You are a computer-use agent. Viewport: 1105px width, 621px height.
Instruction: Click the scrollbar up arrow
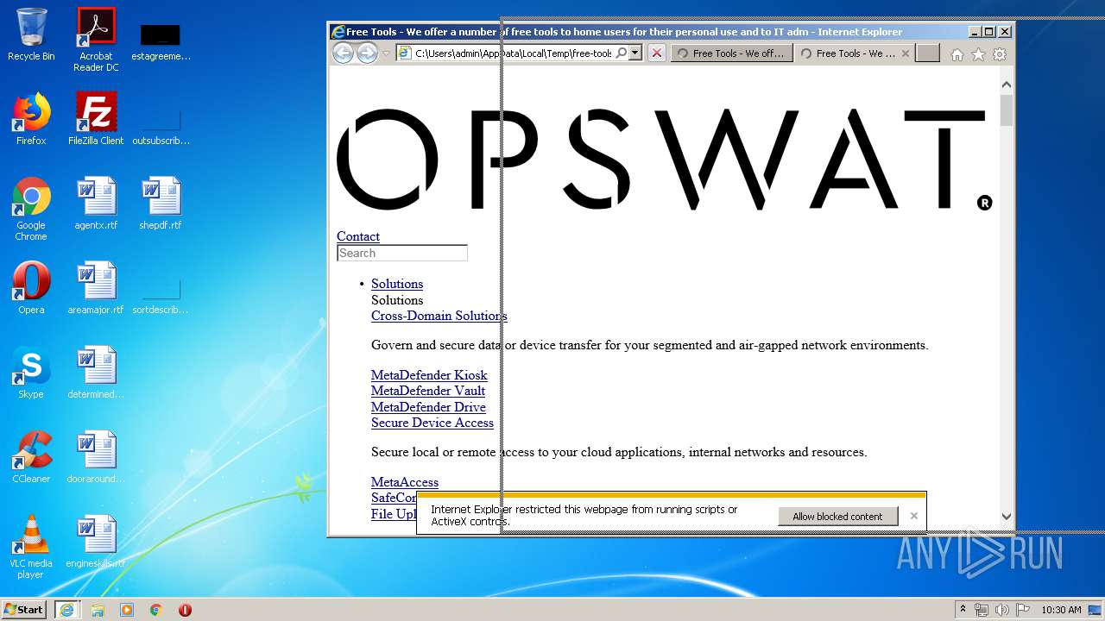pos(1006,85)
